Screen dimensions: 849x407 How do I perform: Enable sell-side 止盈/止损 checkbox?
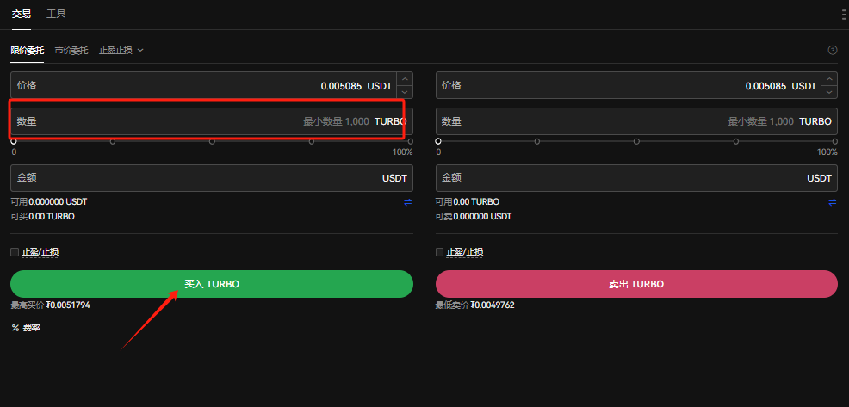pyautogui.click(x=440, y=252)
